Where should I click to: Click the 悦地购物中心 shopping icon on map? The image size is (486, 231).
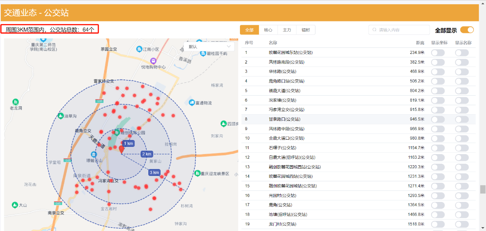pos(153,61)
